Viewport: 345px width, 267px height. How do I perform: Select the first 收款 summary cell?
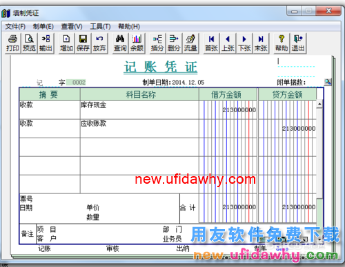(50, 110)
